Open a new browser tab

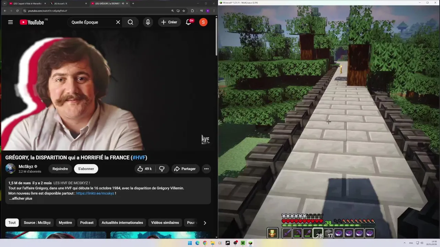coord(133,3)
